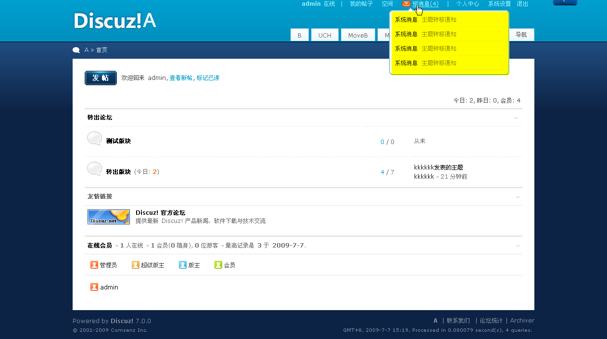The image size is (607, 339).
Task: Collapse the 在线会员 section
Action: [518, 246]
